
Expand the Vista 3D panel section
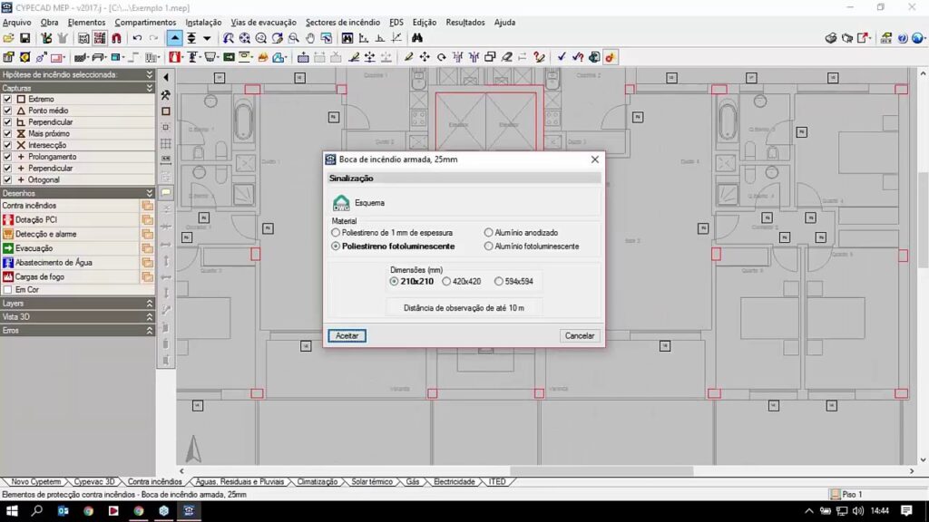[x=150, y=317]
